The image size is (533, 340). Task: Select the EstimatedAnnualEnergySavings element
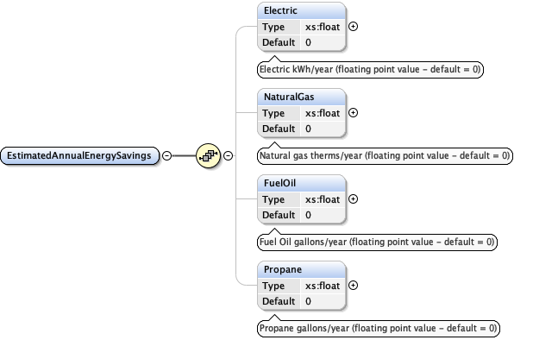coord(79,155)
